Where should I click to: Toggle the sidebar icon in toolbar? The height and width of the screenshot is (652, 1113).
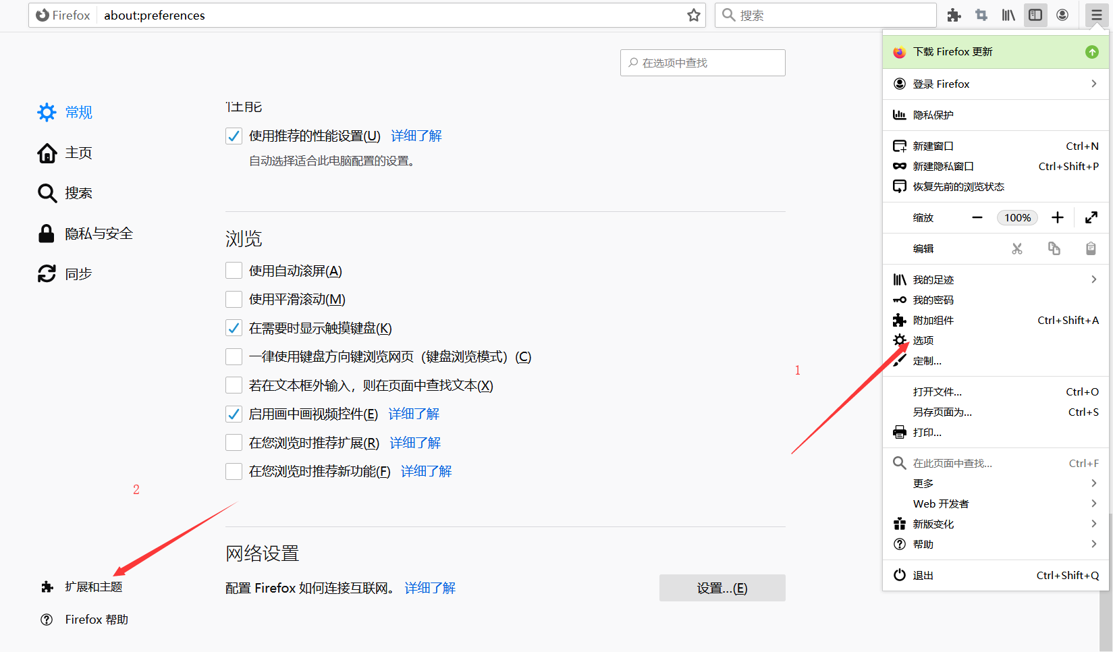pos(1035,15)
